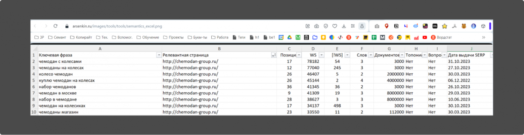Open the Букм-ты bookmark folder
Viewport: 524px width, 135px height.
coord(198,37)
